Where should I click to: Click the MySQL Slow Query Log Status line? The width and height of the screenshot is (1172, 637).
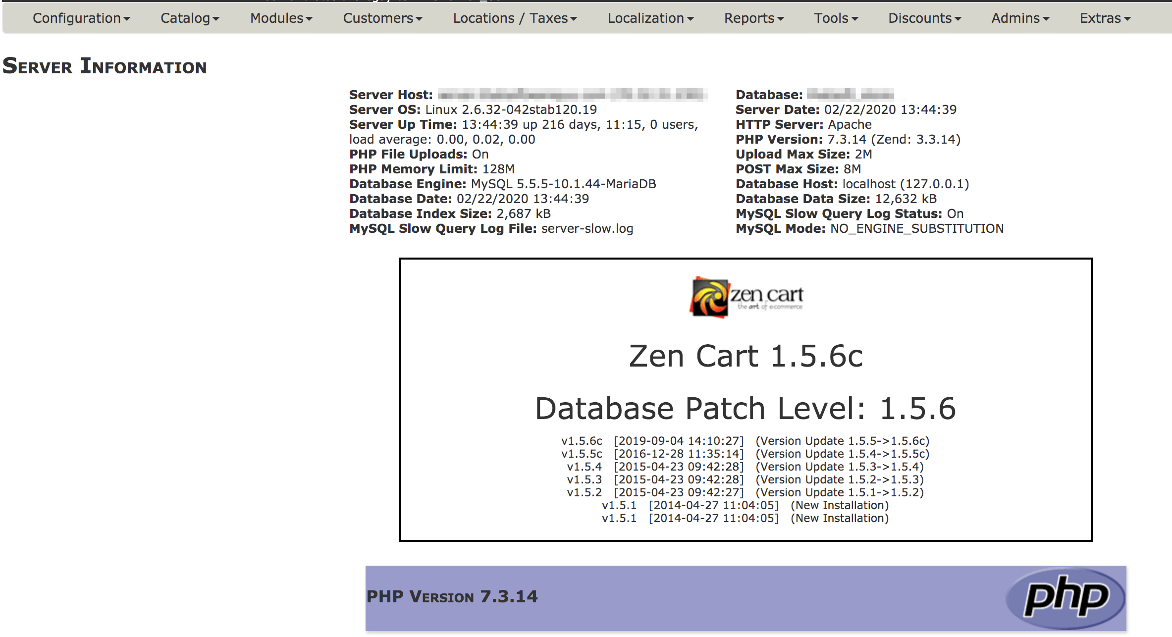coord(850,213)
